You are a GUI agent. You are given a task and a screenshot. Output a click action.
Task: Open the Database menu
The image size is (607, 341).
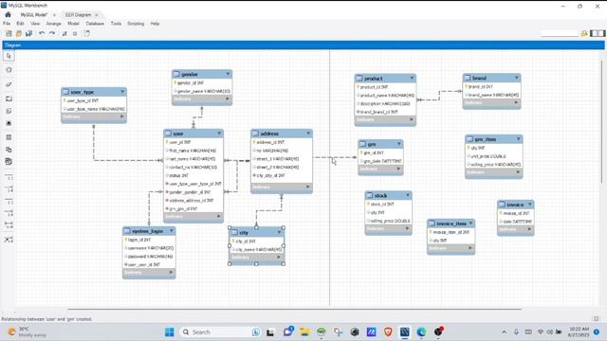(95, 24)
